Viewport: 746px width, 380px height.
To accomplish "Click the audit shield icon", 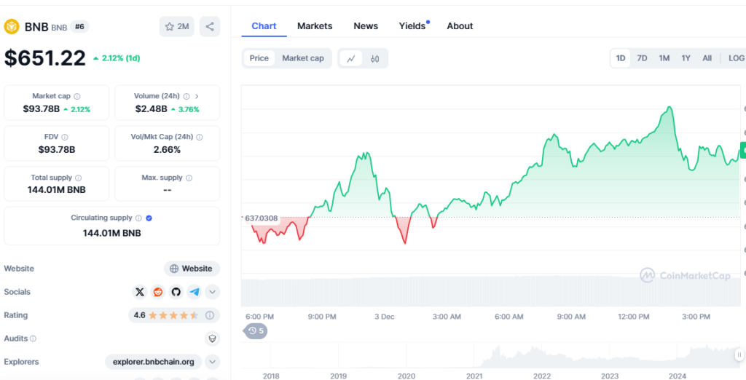I will coord(212,339).
